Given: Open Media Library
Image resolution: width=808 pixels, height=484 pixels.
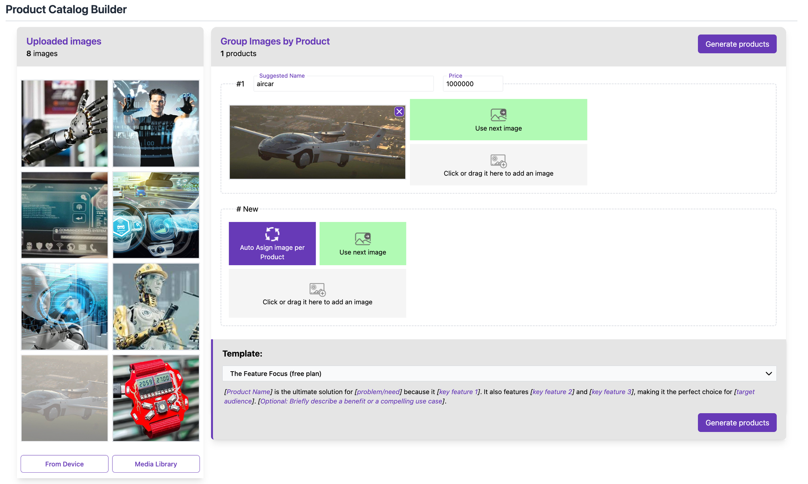Looking at the screenshot, I should tap(156, 464).
